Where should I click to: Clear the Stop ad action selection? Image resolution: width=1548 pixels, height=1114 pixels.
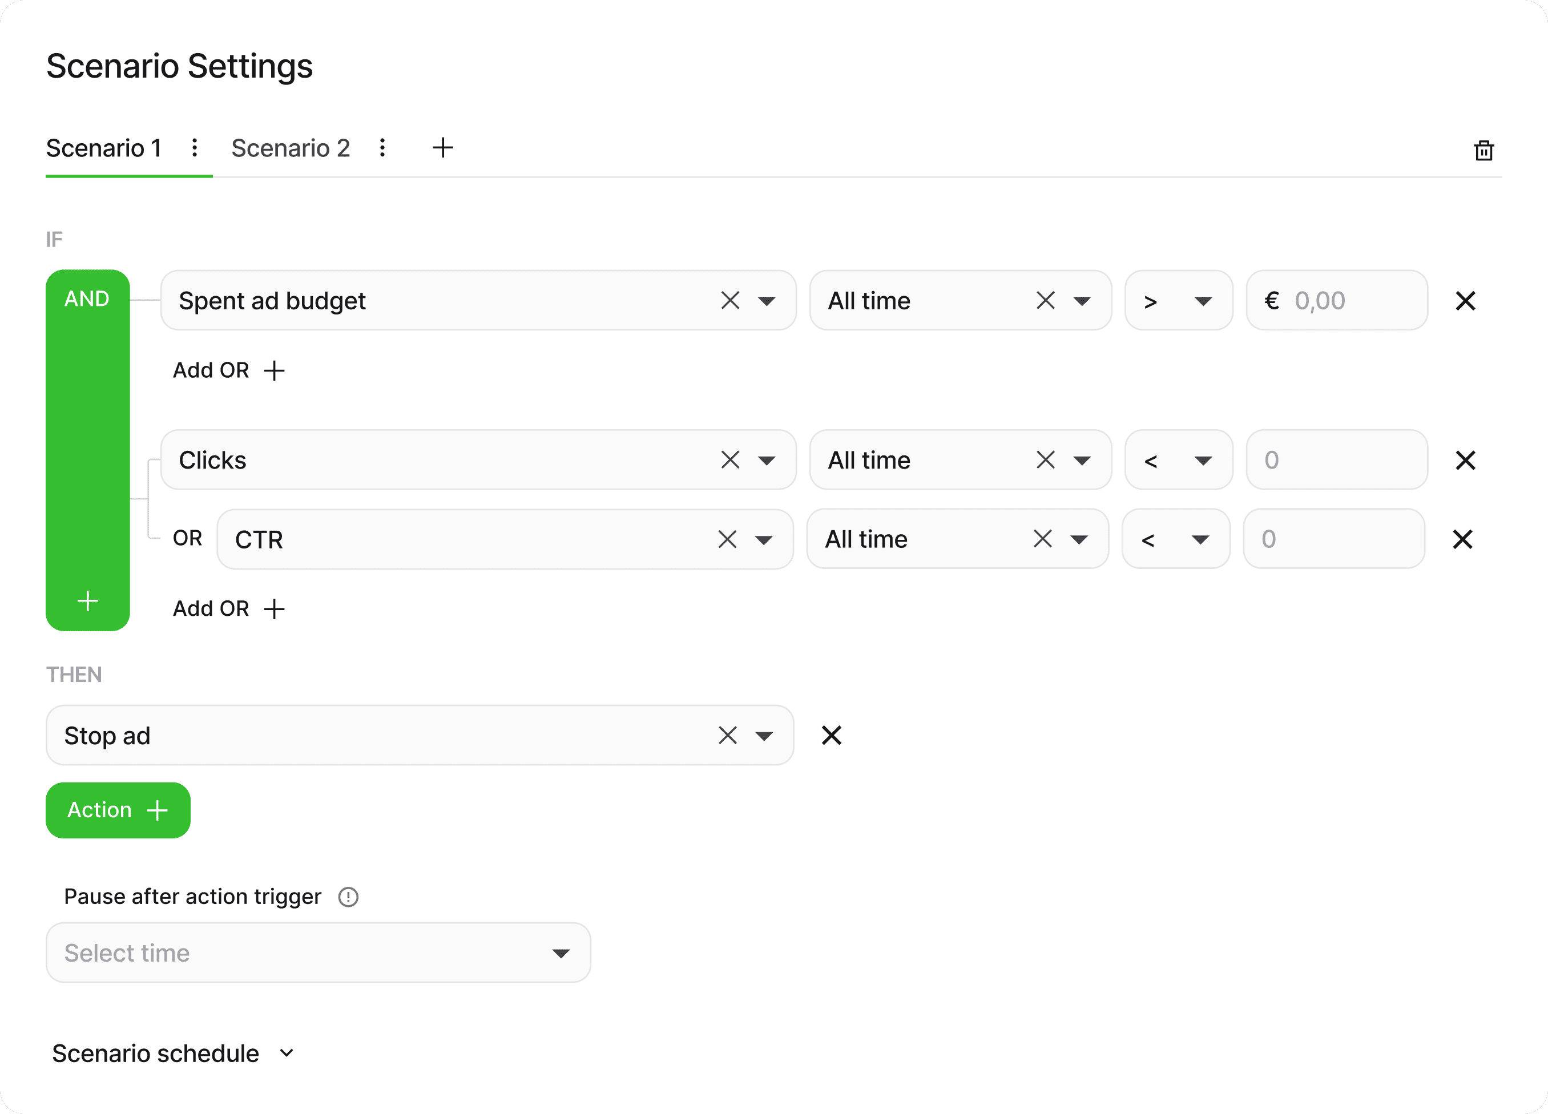click(x=728, y=735)
